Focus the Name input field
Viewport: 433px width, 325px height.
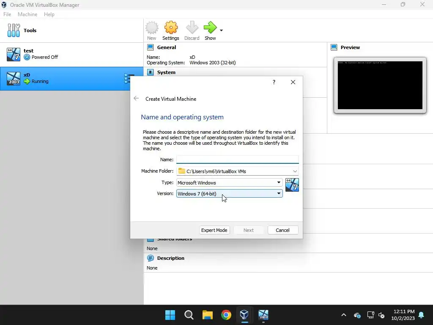pos(238,160)
